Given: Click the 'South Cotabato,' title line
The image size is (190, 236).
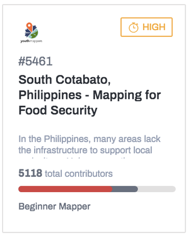Looking at the screenshot, I should point(64,80).
